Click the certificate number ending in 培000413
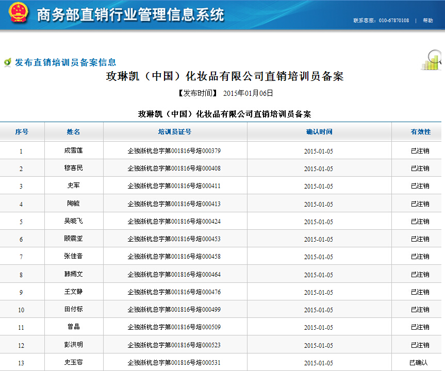 pyautogui.click(x=174, y=204)
